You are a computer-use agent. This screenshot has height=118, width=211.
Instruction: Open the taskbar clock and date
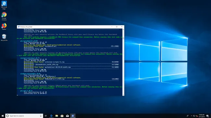202,116
